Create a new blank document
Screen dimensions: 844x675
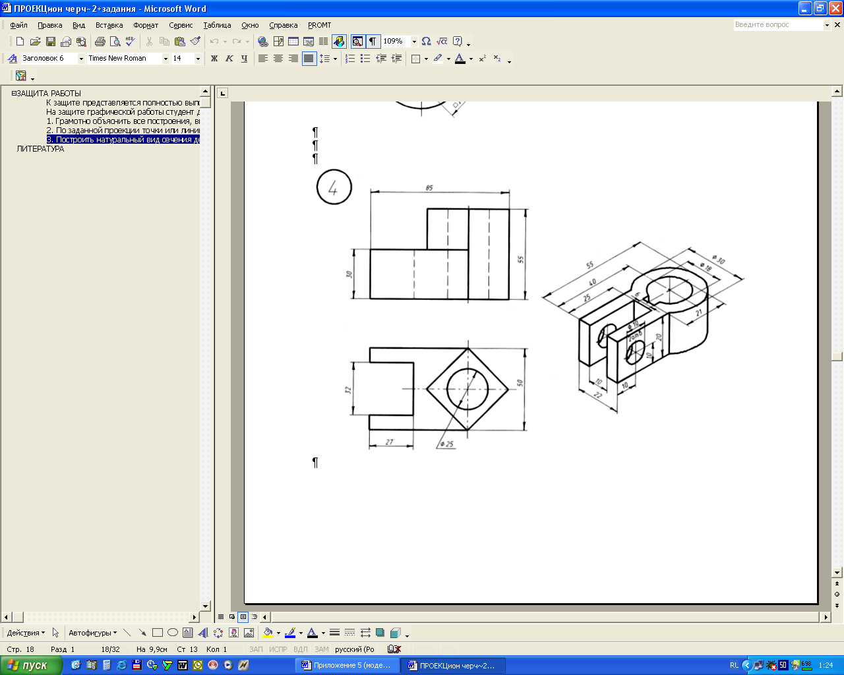click(x=20, y=42)
